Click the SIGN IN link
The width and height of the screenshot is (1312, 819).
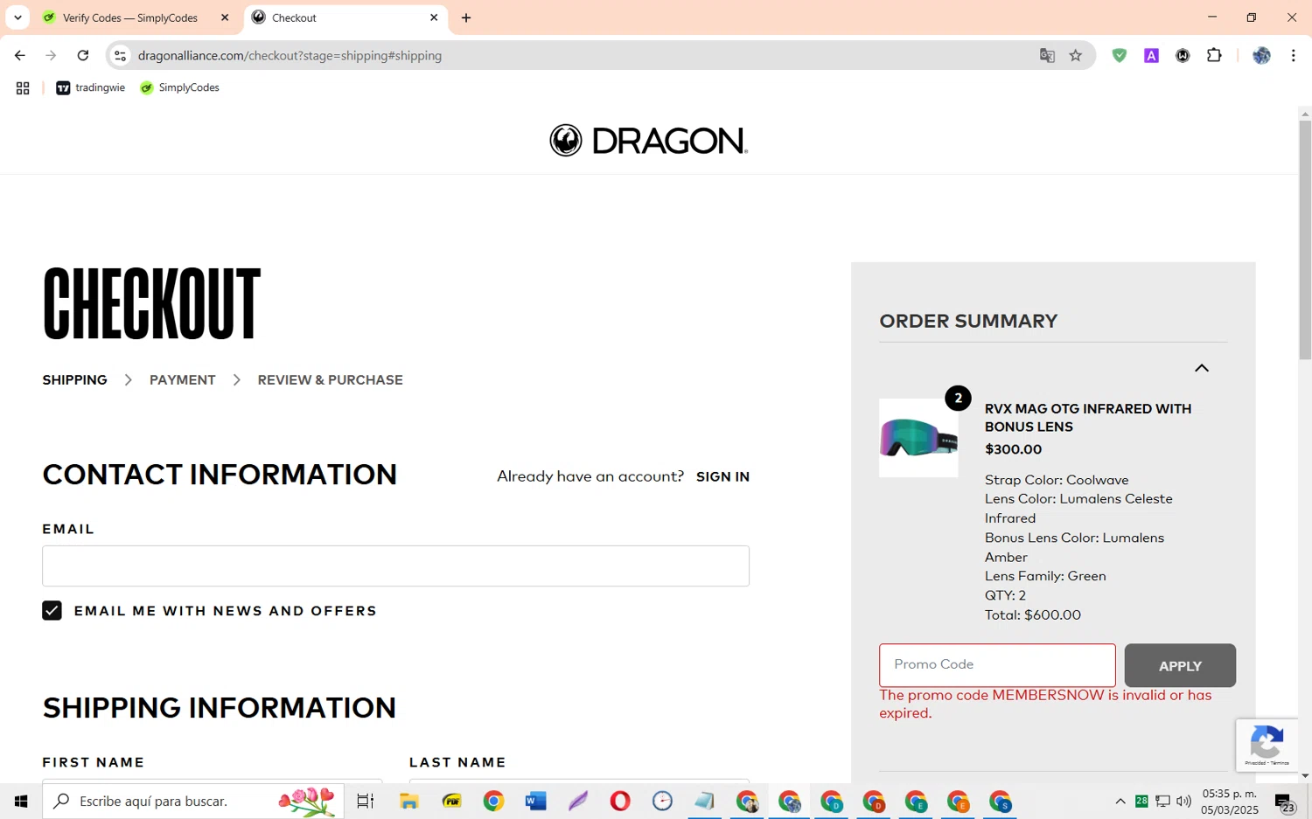click(x=722, y=476)
